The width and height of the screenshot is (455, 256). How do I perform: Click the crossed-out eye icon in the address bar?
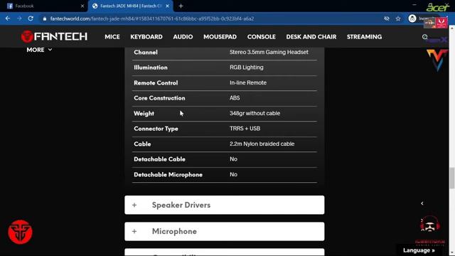(x=387, y=18)
